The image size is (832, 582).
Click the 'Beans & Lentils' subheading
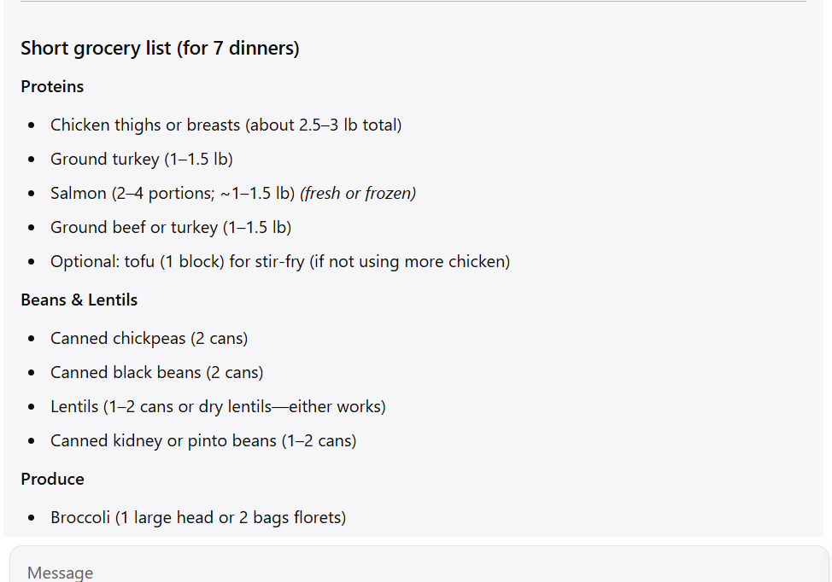pyautogui.click(x=79, y=300)
